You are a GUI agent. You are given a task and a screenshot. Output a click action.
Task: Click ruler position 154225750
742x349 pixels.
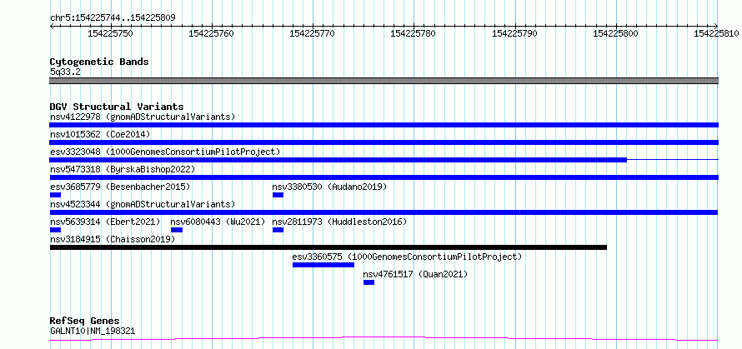coord(111,33)
